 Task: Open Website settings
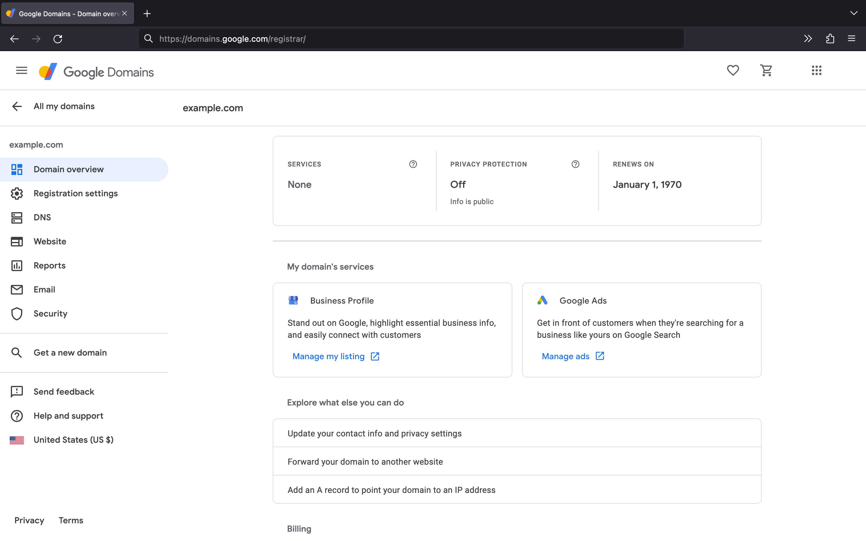tap(50, 241)
